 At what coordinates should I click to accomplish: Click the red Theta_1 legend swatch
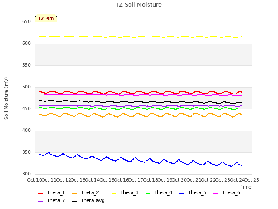40,193
